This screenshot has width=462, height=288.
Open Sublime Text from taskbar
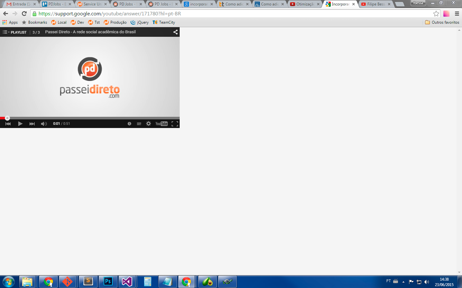click(x=88, y=282)
